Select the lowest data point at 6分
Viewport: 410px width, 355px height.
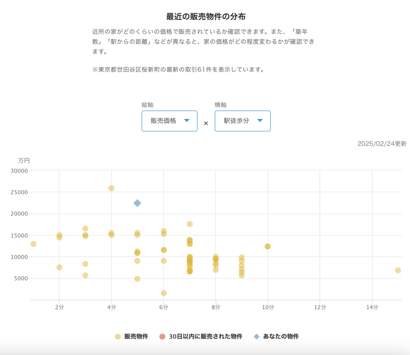coord(164,293)
